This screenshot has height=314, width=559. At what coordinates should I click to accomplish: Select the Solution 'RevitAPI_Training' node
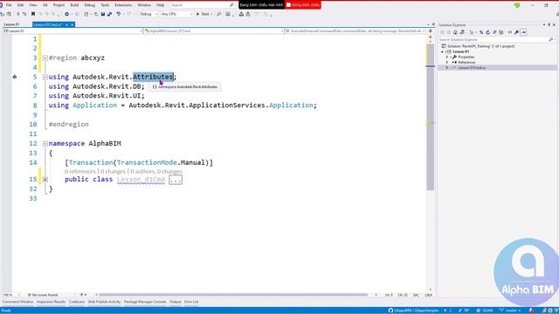tap(480, 46)
